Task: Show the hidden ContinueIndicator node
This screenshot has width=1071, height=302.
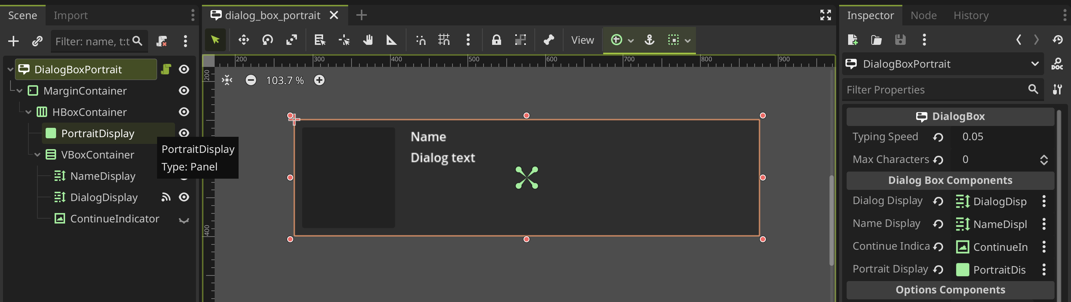Action: [x=184, y=219]
